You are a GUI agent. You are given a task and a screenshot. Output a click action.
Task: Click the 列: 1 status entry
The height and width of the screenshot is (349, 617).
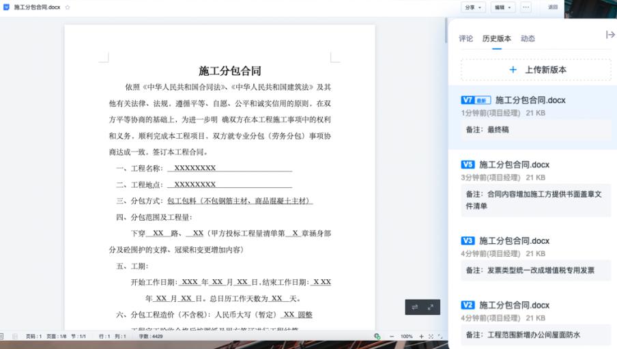pyautogui.click(x=120, y=337)
